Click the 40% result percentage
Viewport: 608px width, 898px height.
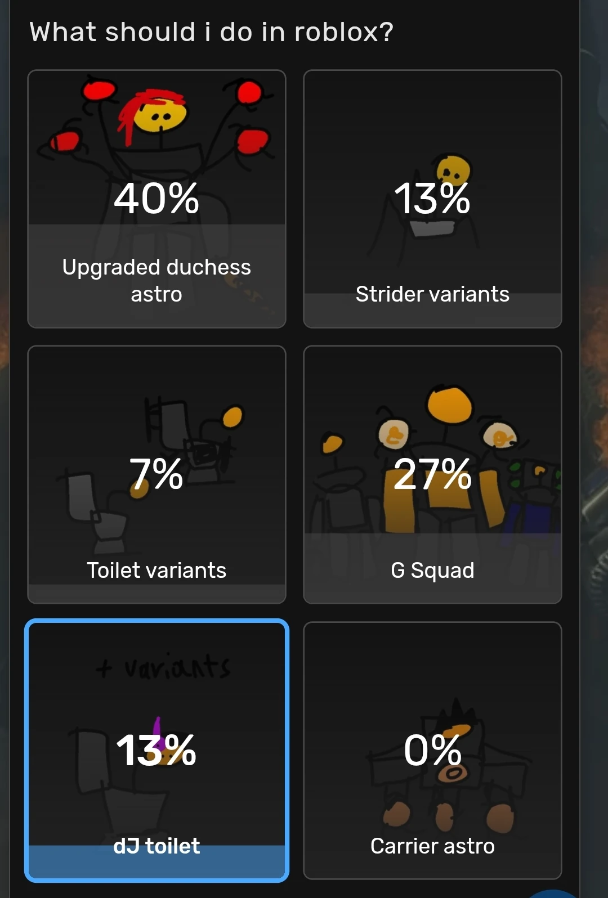(x=157, y=199)
